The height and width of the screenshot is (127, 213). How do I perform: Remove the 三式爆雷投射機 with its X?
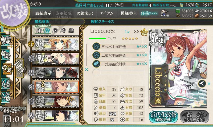145,64
